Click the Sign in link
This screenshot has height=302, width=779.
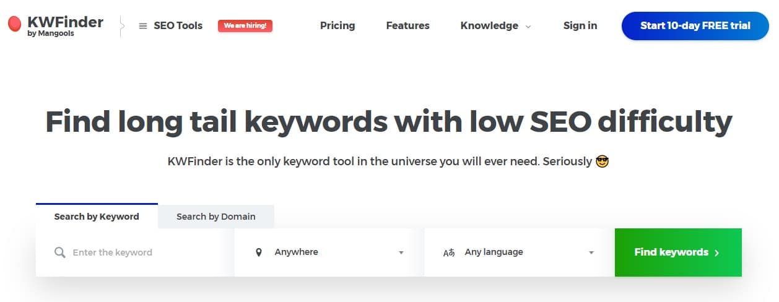point(580,25)
